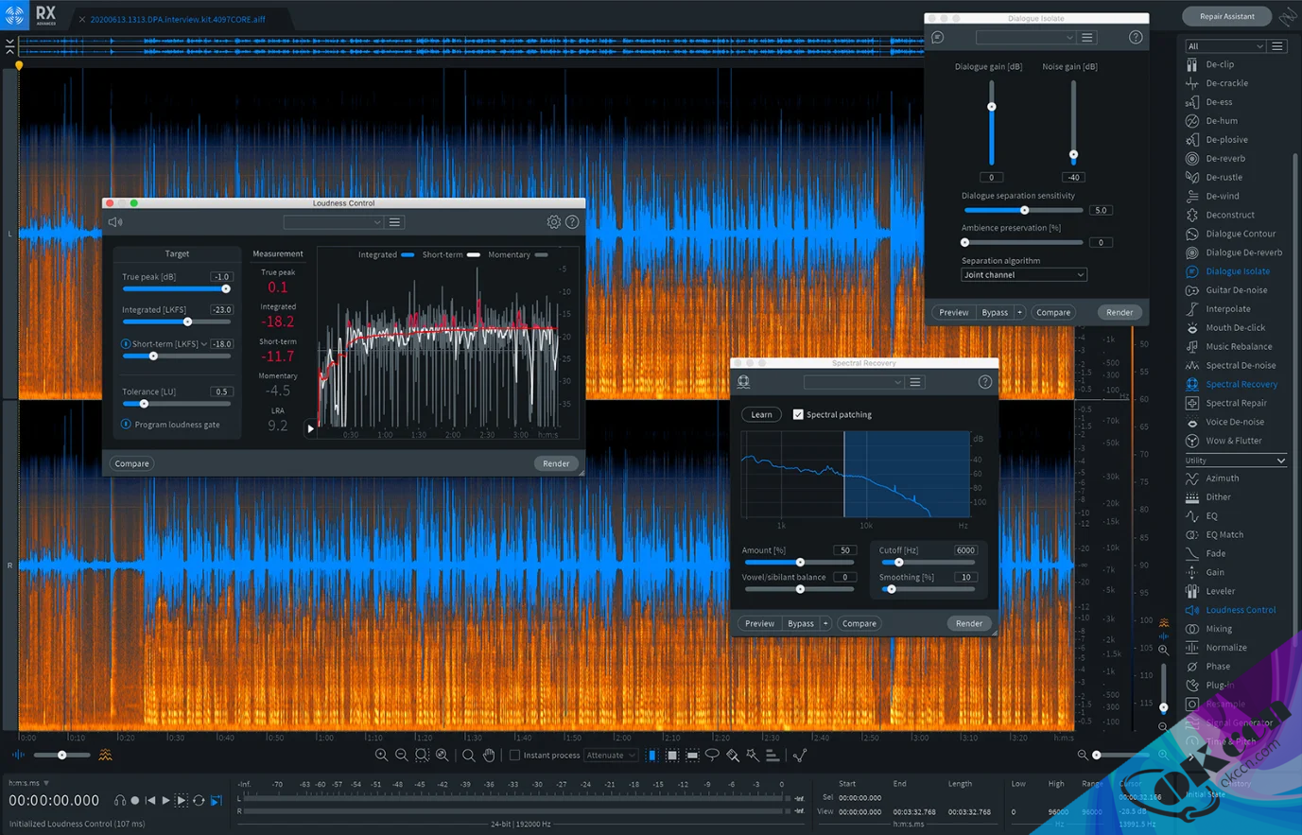This screenshot has height=835, width=1302.
Task: Open the Spectral Recovery preset dropdown
Action: tap(853, 382)
